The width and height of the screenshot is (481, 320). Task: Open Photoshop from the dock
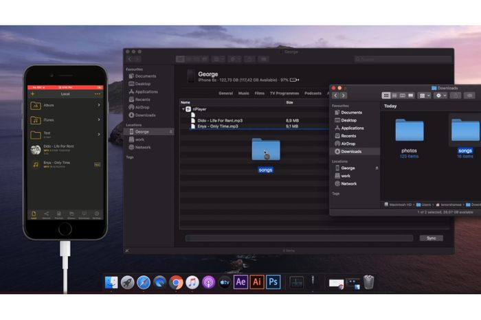tap(273, 282)
